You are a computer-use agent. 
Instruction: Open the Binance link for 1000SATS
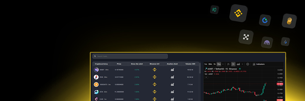click(154, 84)
